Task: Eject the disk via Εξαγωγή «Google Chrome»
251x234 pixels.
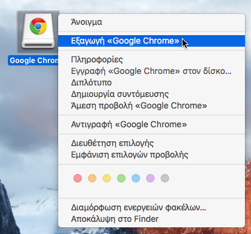Action: (152, 41)
